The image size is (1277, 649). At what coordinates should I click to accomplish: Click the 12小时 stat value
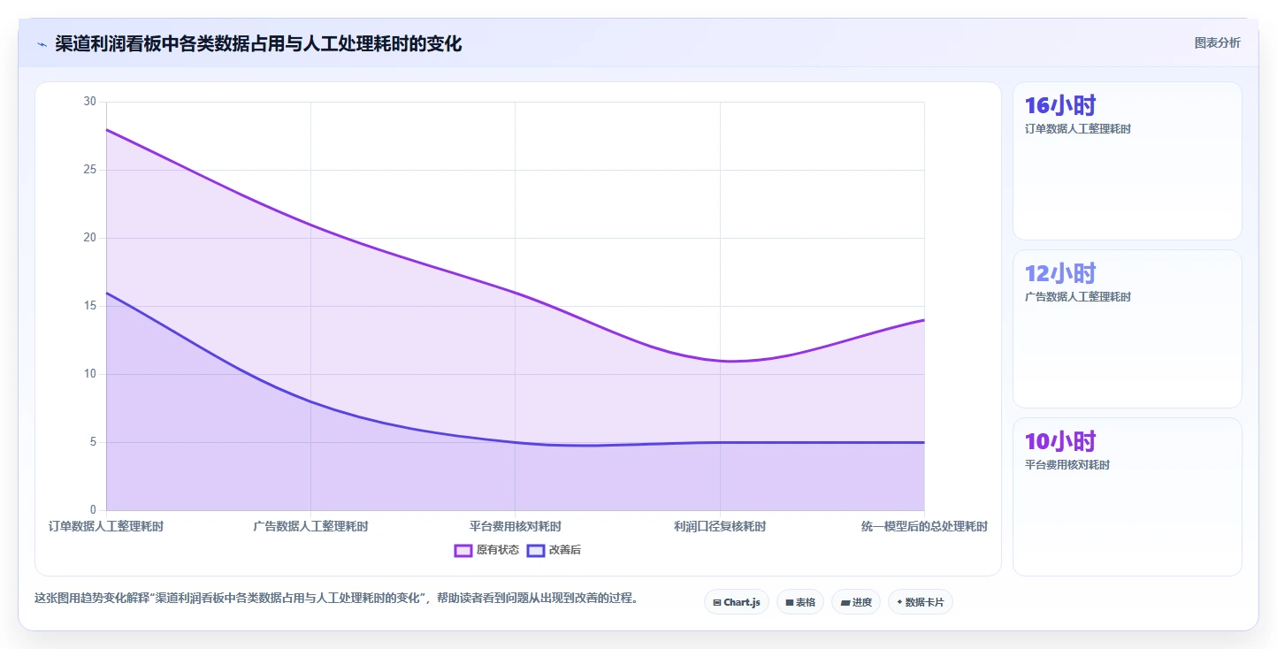pos(1060,273)
